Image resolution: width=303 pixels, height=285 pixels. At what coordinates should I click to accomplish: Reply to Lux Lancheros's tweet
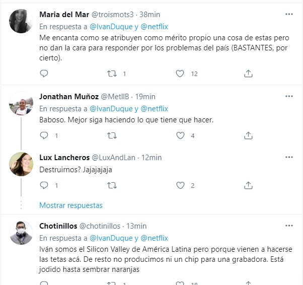44,185
